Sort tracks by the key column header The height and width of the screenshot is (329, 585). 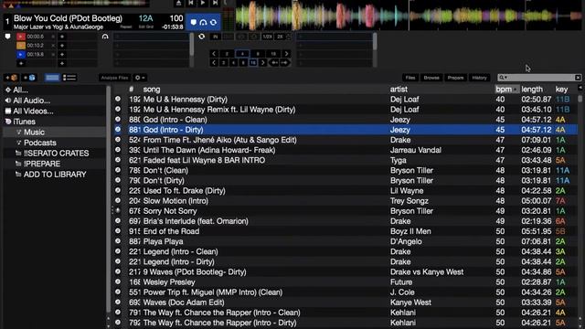561,90
